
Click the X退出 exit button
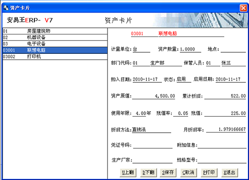230,173
